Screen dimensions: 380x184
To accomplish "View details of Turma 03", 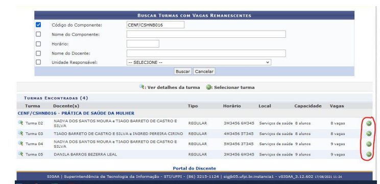I will [20, 133].
